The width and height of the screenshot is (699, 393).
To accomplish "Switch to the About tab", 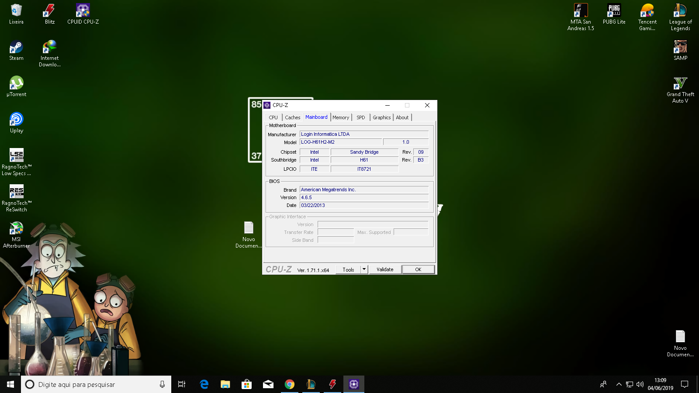I will 402,117.
